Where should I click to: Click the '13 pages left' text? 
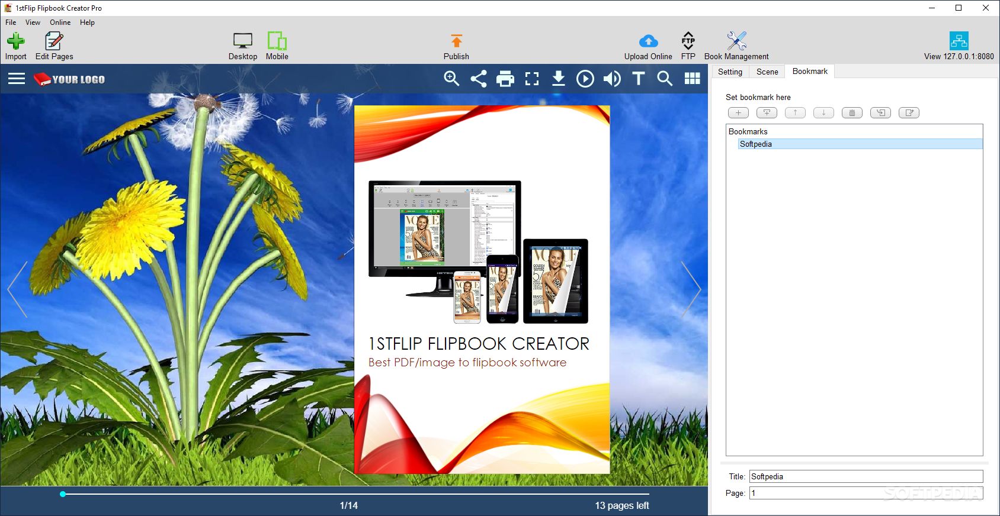point(622,505)
